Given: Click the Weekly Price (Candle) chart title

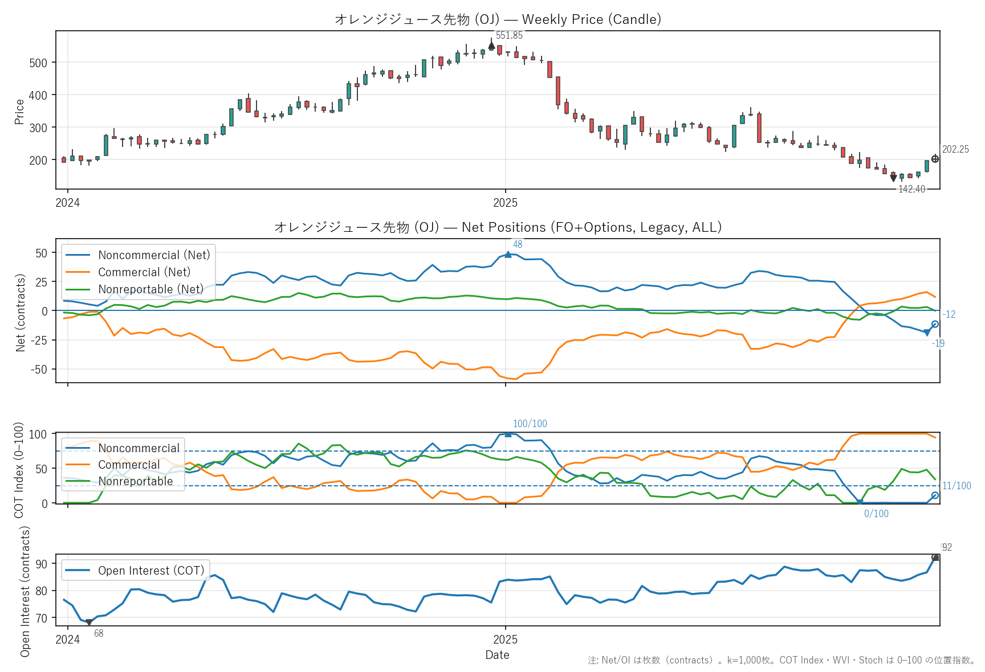Looking at the screenshot, I should [498, 19].
